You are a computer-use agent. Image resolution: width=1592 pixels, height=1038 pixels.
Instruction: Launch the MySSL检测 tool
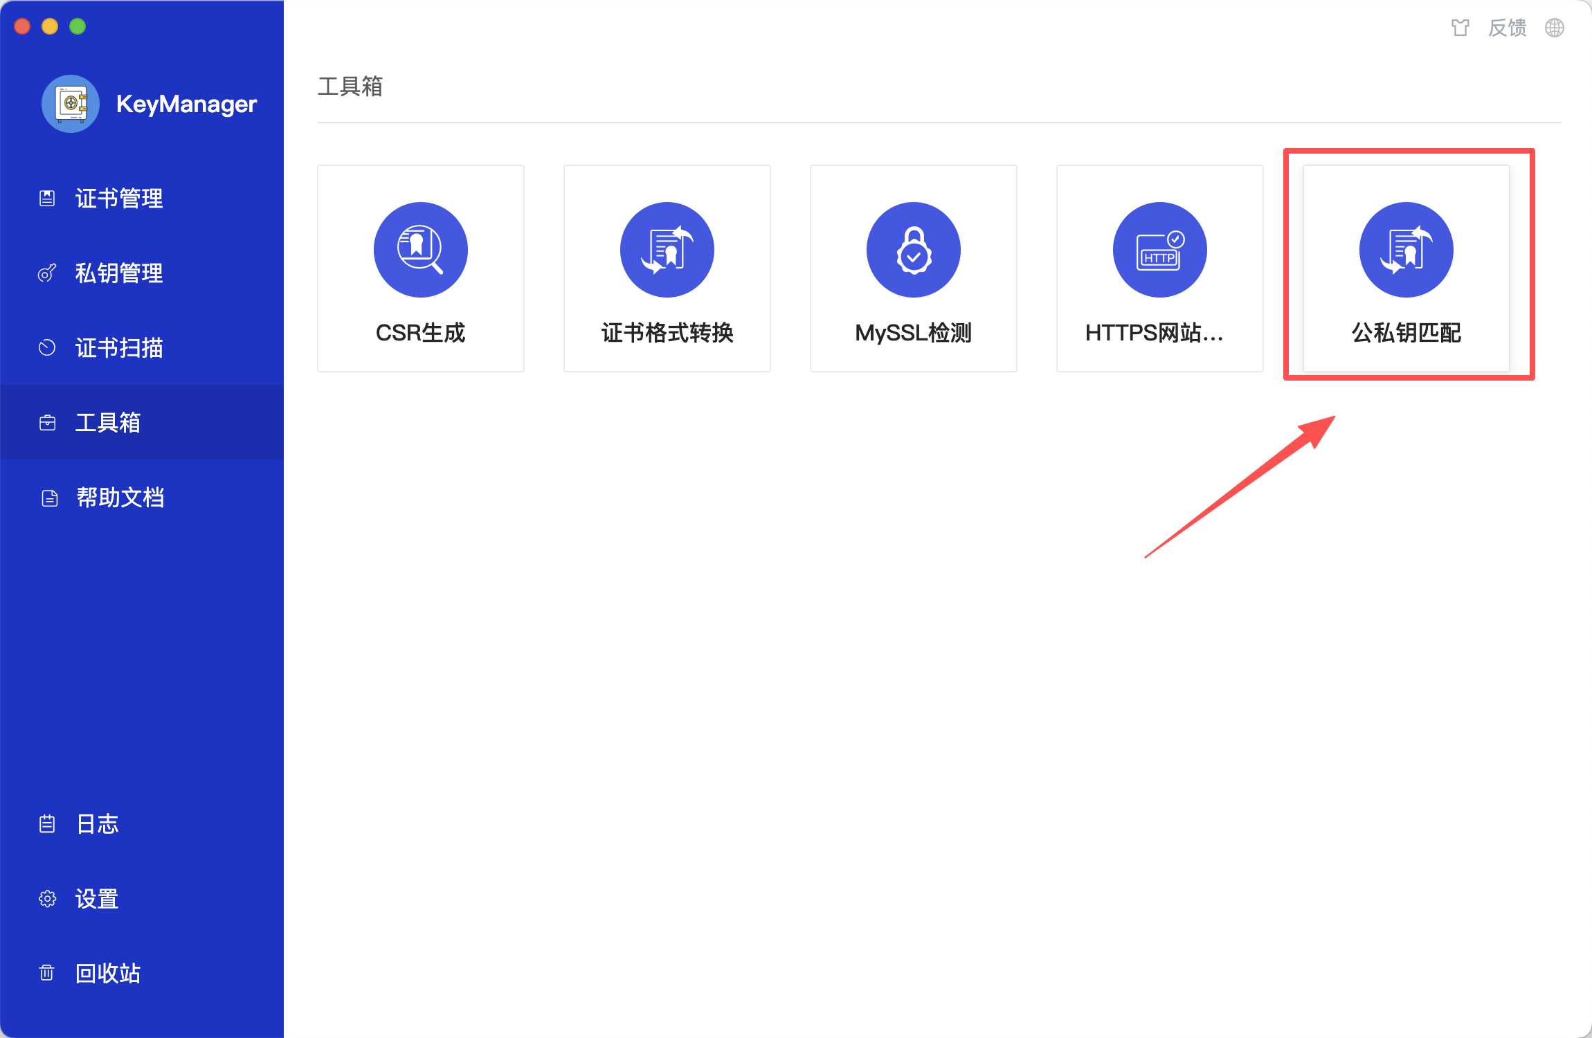click(x=912, y=268)
